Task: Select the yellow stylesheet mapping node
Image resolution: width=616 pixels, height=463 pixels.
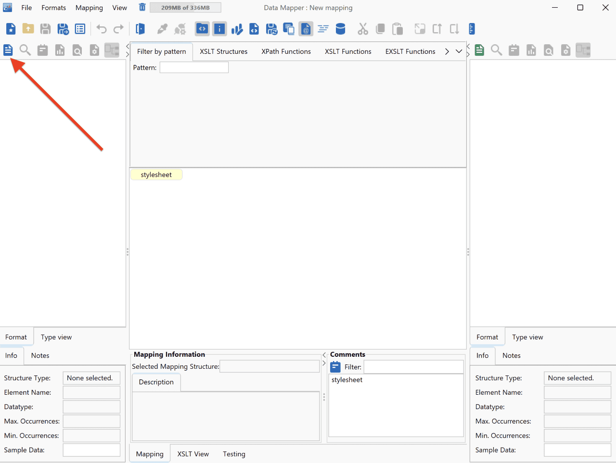Action: 156,175
